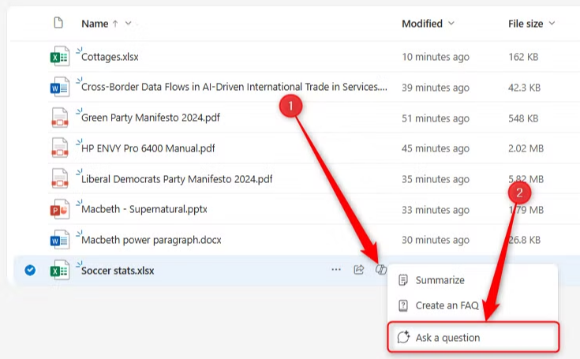Sort by the File size column header

(526, 24)
